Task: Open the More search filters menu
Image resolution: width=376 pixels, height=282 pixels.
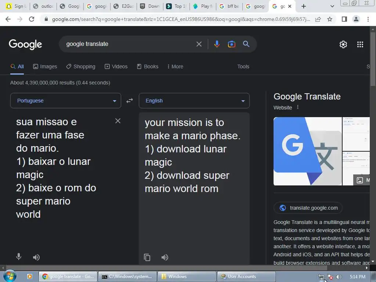Action: click(x=175, y=66)
